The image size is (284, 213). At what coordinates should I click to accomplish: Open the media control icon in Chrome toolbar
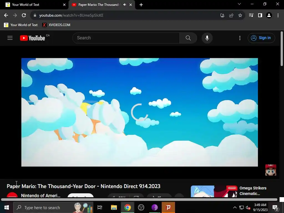[251, 16]
